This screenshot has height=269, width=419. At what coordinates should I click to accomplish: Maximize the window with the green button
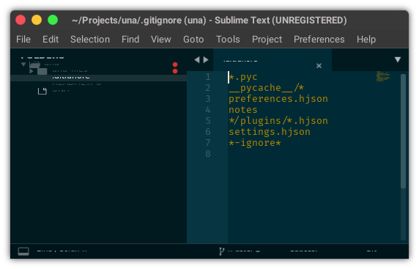click(x=53, y=20)
